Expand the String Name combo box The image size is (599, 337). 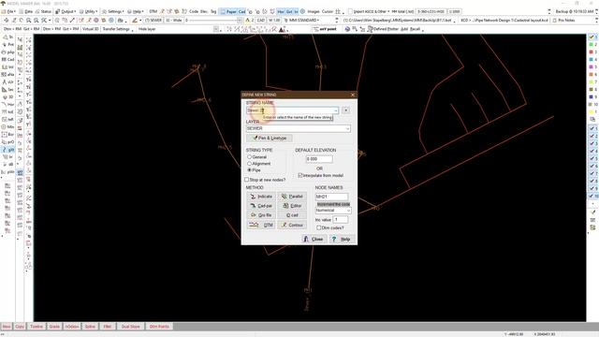point(336,110)
